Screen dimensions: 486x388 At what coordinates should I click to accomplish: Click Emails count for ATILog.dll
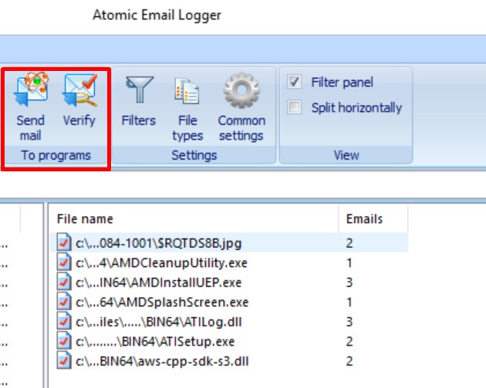(x=349, y=322)
